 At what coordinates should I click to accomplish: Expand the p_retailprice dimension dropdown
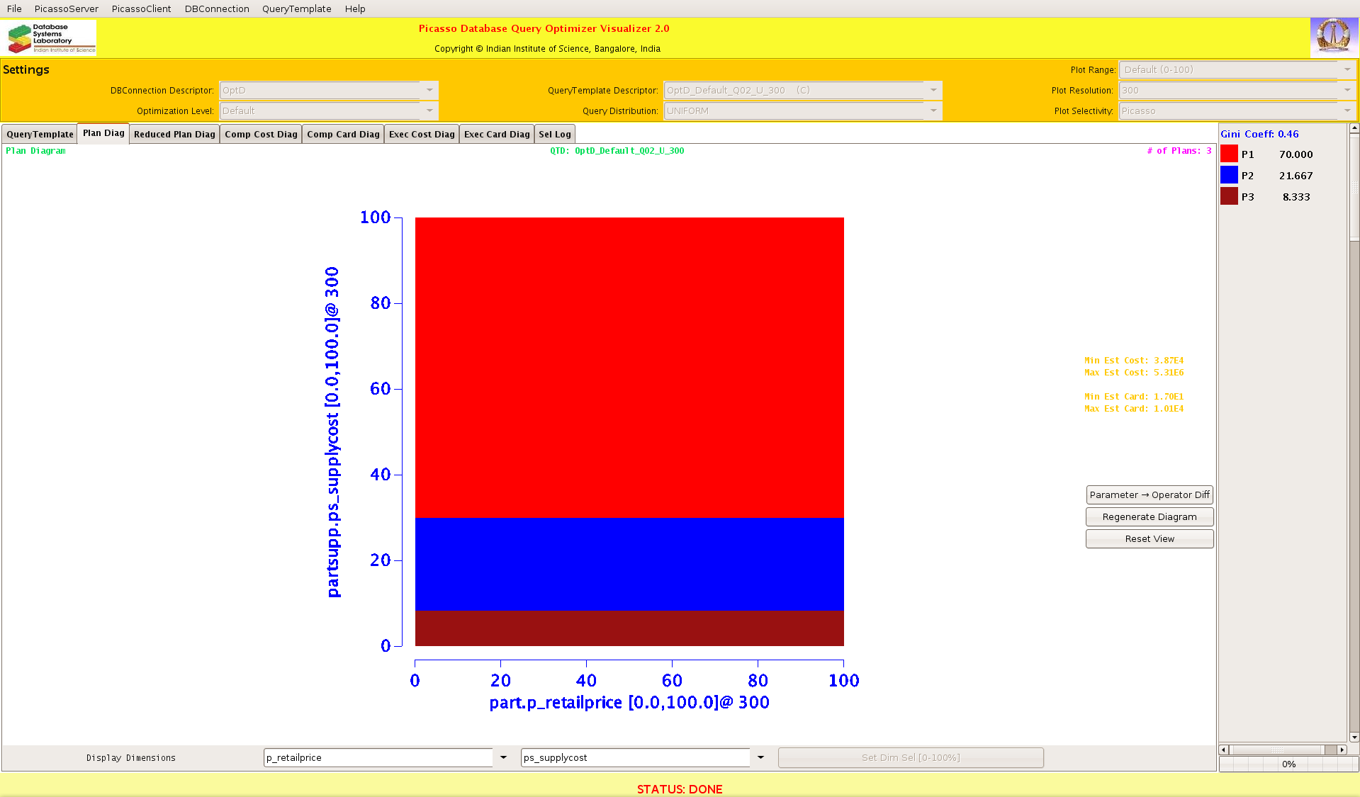coord(503,758)
